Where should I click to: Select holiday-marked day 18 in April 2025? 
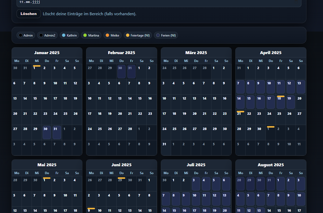click(281, 102)
